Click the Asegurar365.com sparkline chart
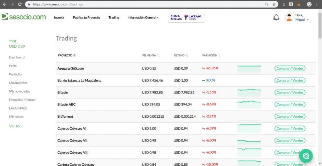This screenshot has width=322, height=166. click(249, 69)
